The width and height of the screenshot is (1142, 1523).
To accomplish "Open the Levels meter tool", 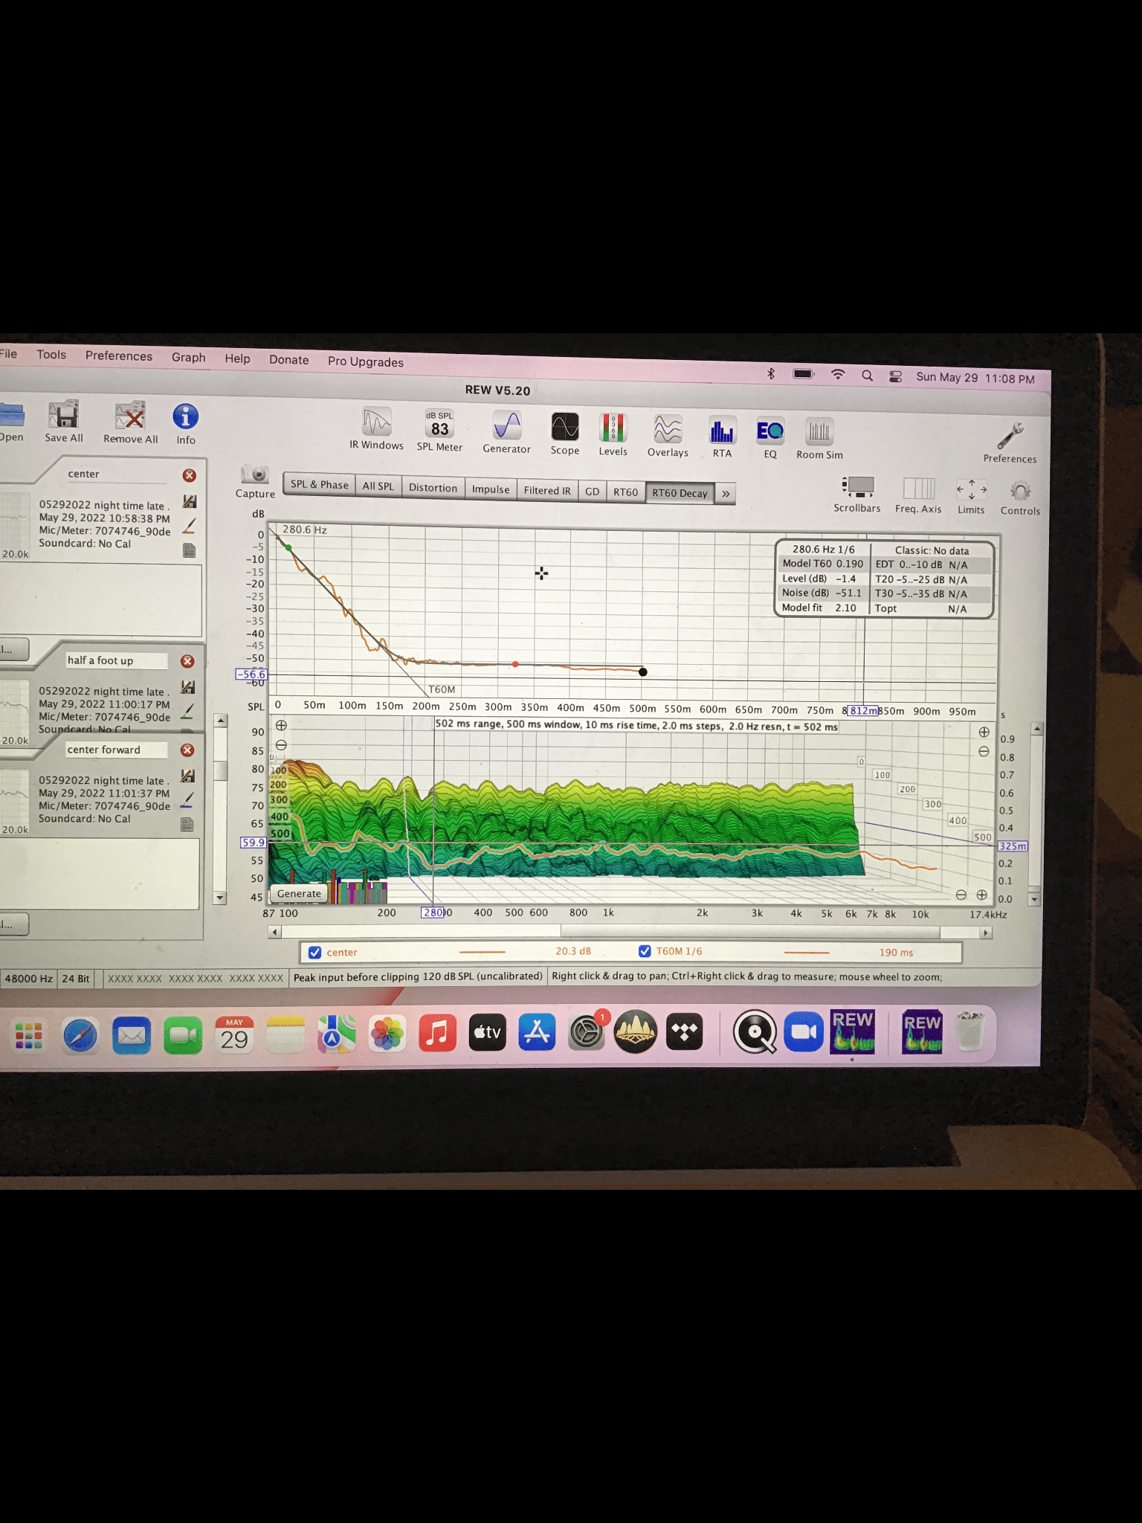I will click(x=613, y=428).
